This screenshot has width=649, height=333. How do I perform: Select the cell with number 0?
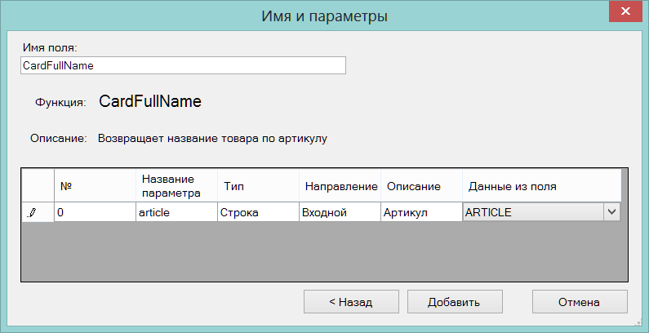(x=95, y=213)
